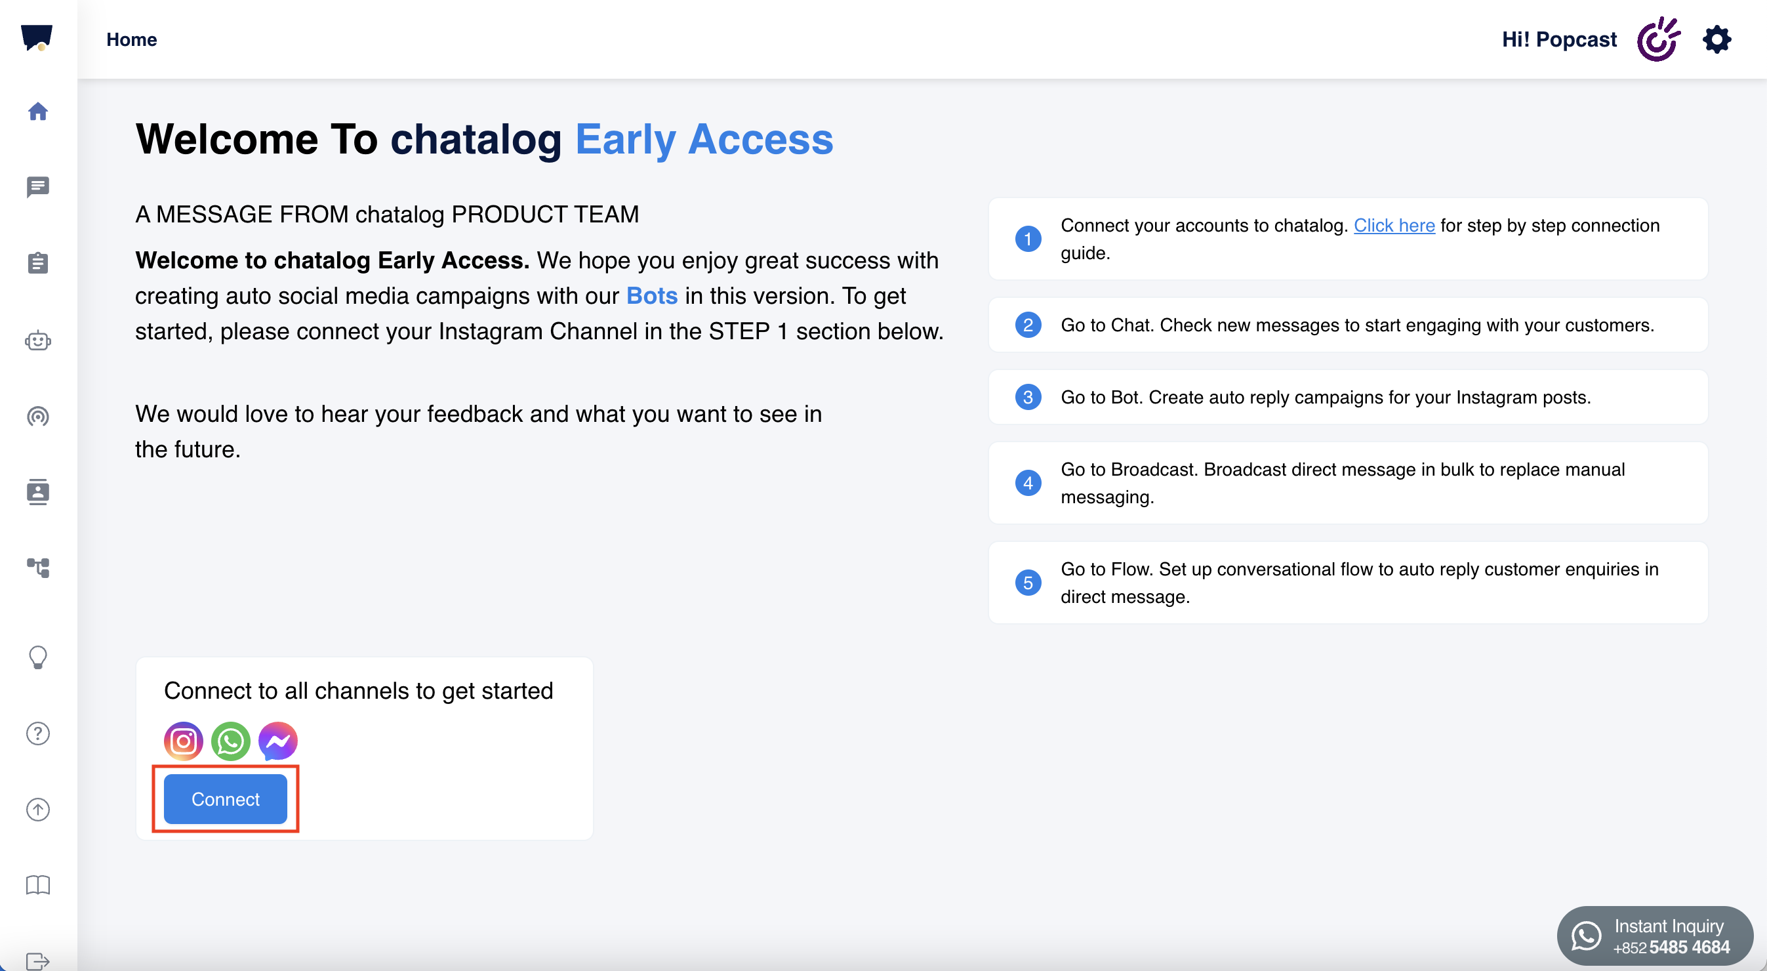Follow the "Click here" connection guide link
Screen dimensions: 1767x971
(1394, 225)
